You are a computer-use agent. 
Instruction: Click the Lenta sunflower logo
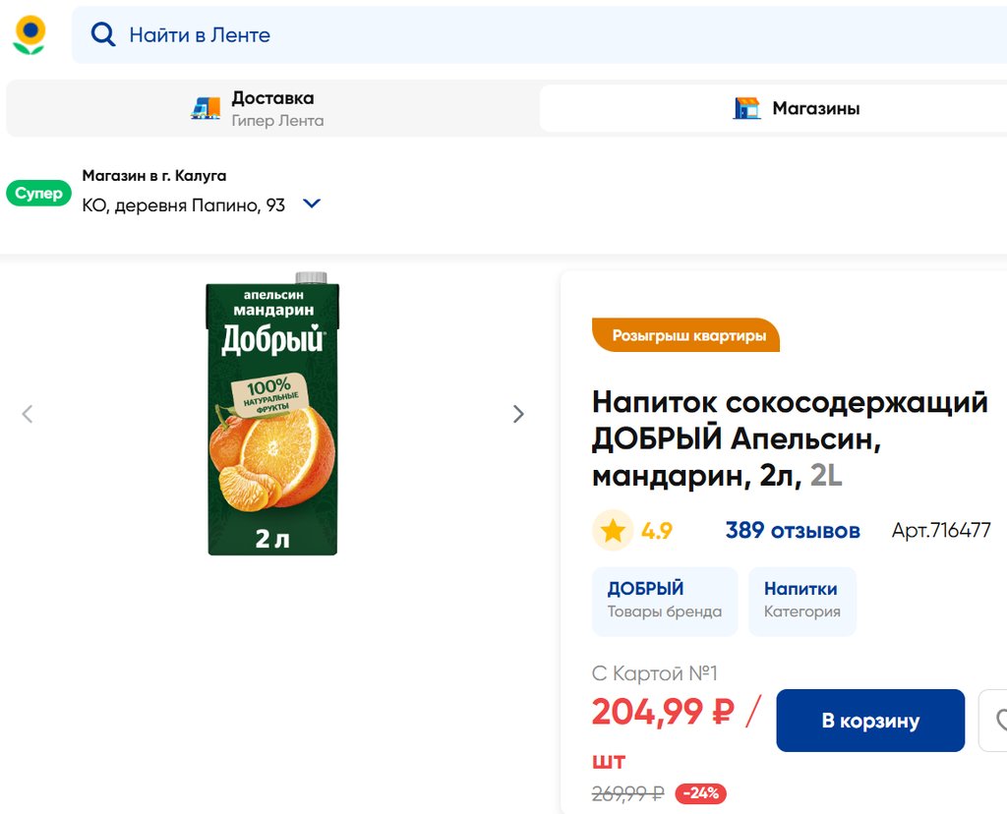30,34
